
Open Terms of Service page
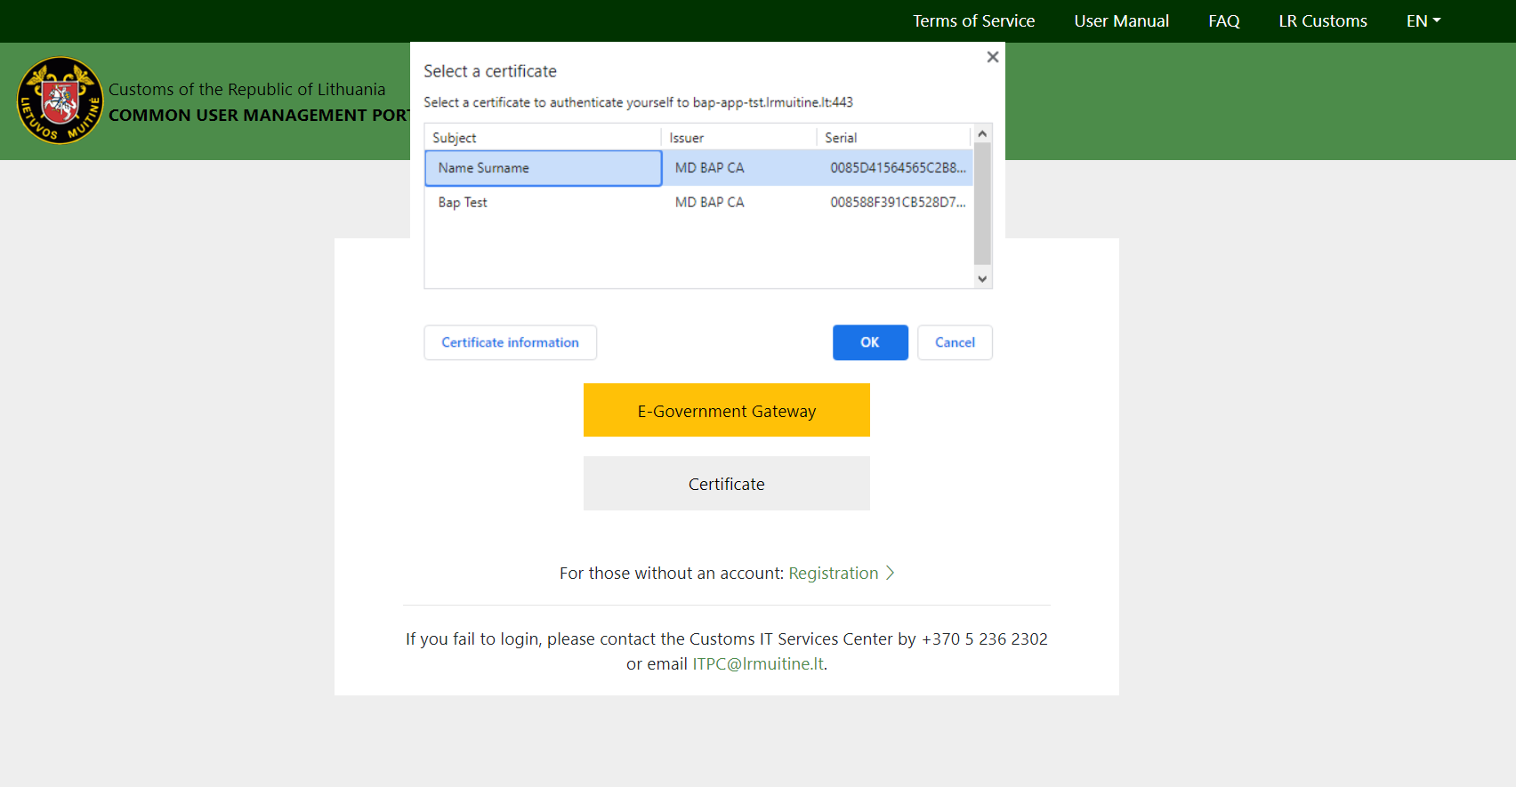(x=973, y=20)
